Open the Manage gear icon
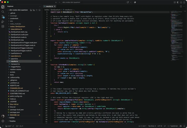The image size is (187, 128). click(x=3, y=121)
